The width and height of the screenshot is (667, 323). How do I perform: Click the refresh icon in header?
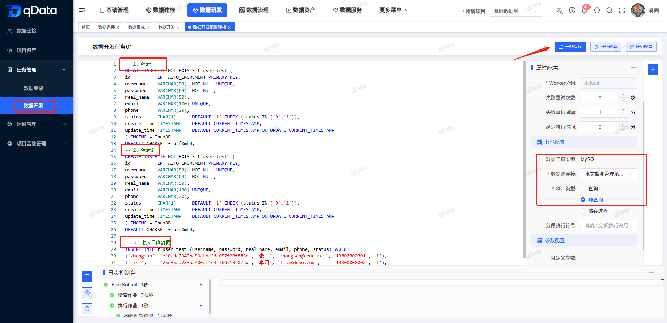[597, 10]
